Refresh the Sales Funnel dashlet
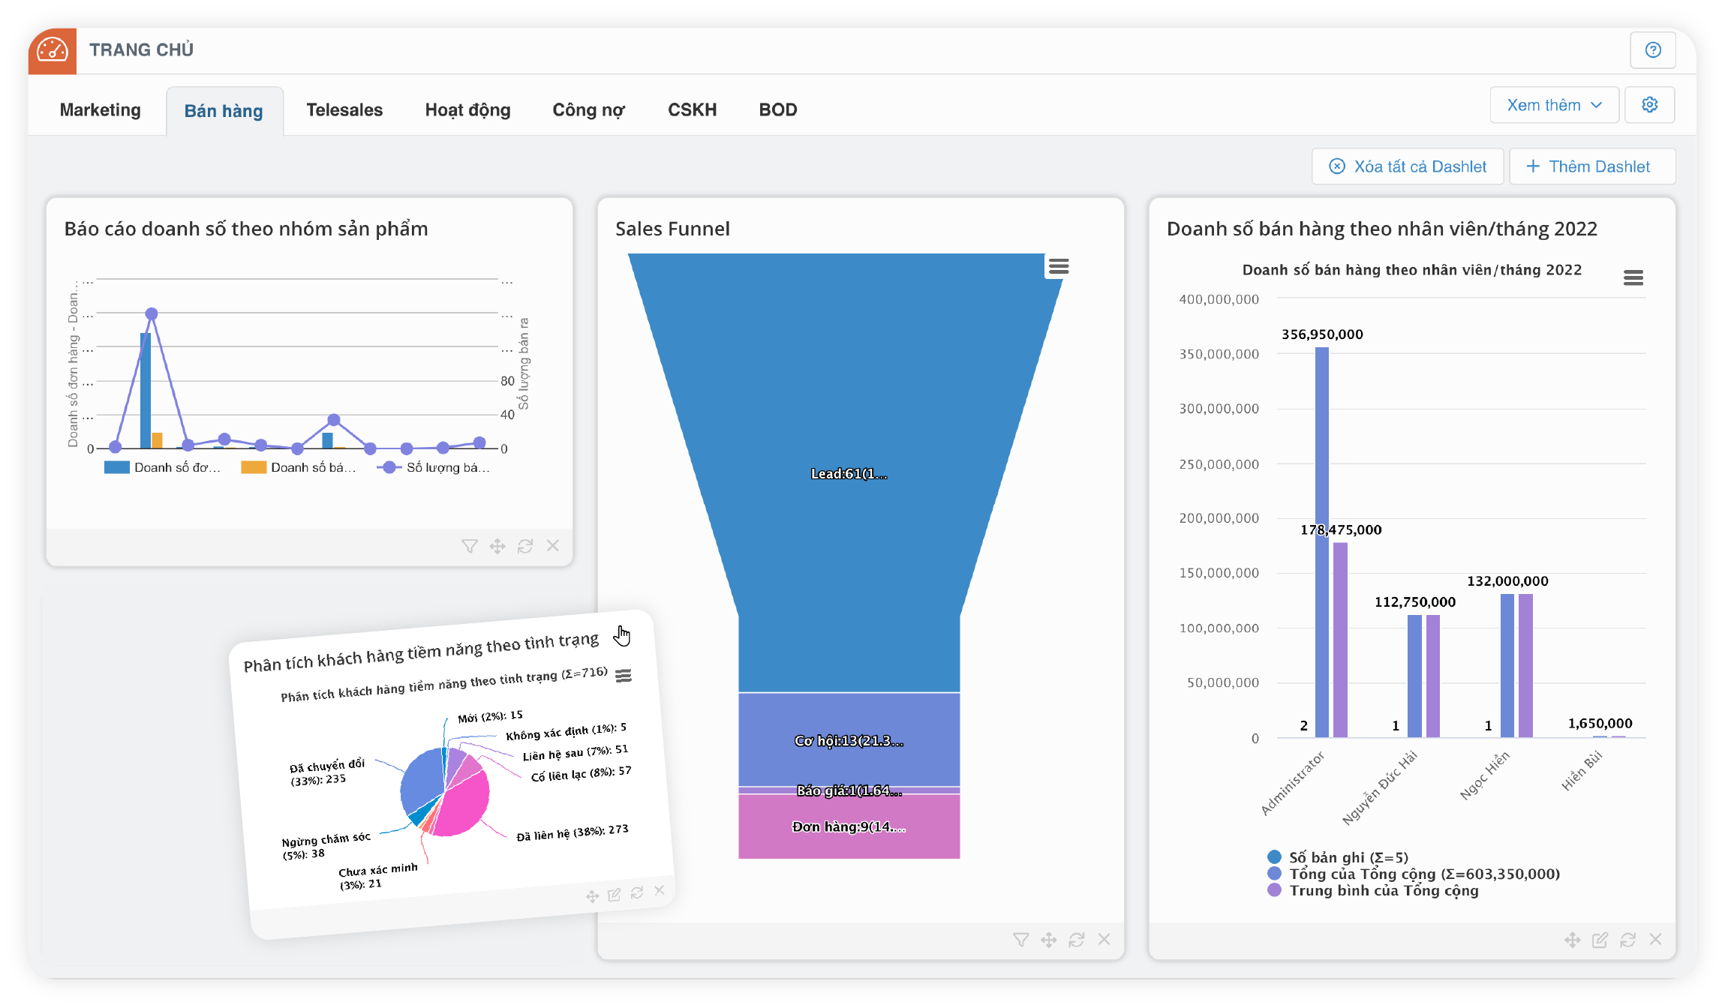Viewport: 1725px width, 1008px height. pos(1076,940)
